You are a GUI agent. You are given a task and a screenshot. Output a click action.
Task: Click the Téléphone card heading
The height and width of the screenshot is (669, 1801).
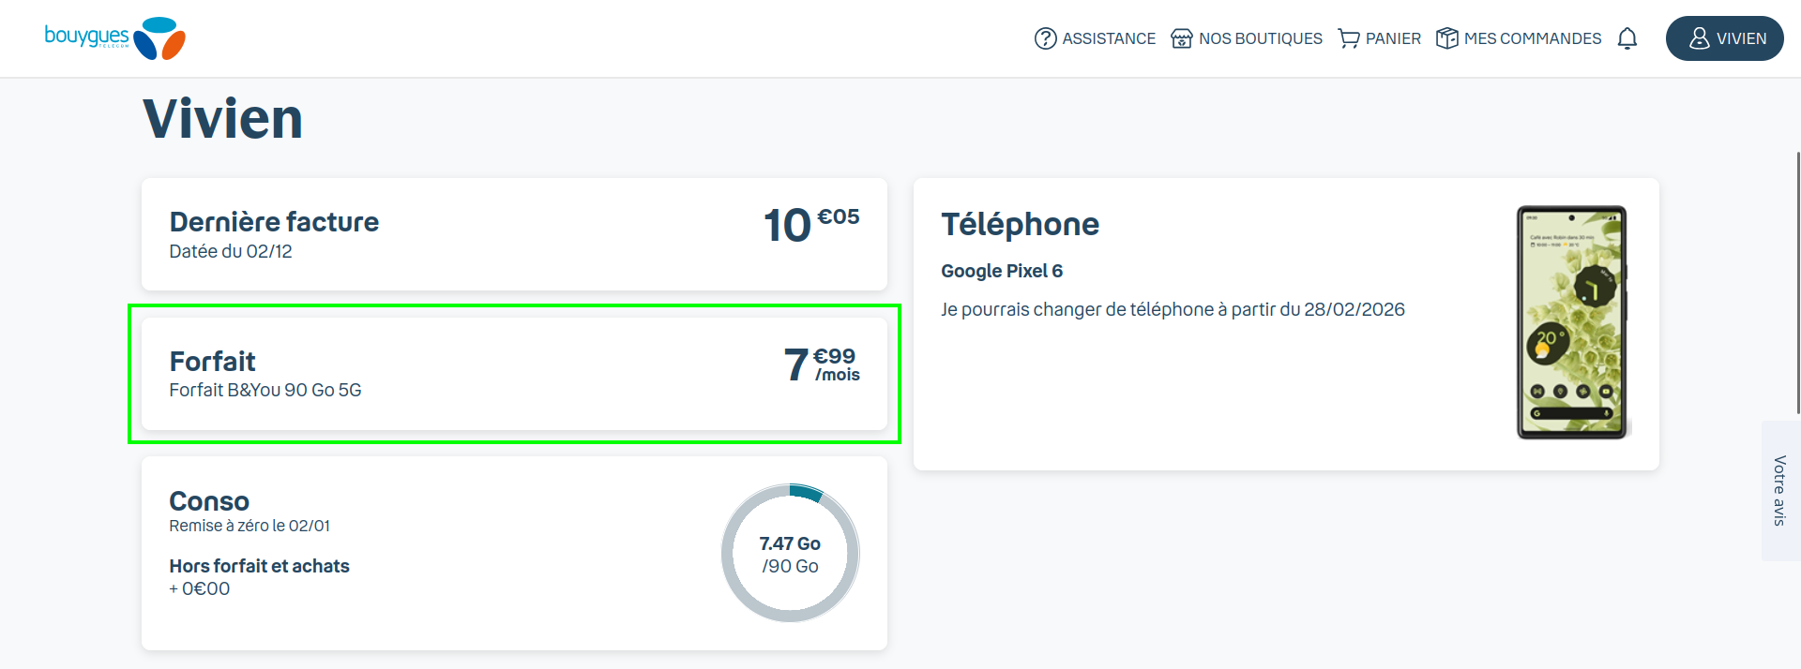tap(1020, 225)
